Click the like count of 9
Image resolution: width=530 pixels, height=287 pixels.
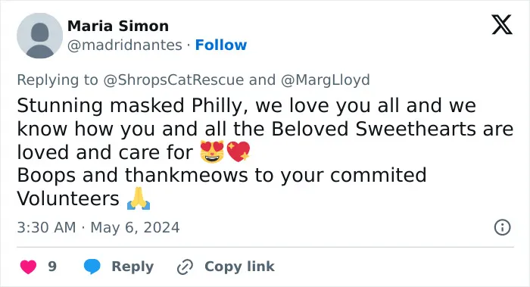(52, 267)
